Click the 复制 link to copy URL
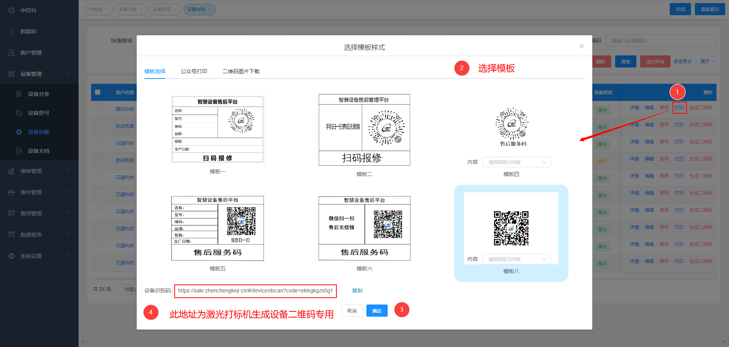The height and width of the screenshot is (347, 729). [x=357, y=290]
